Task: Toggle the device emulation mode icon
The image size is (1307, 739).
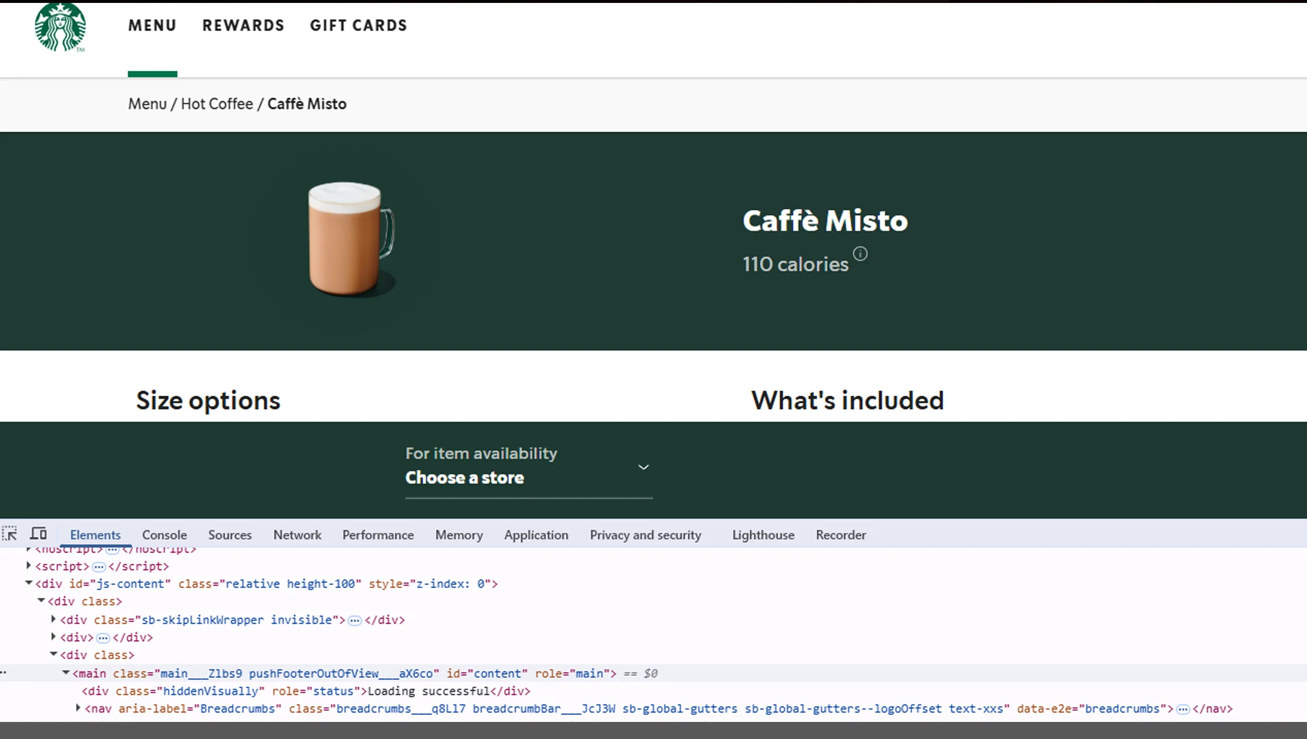Action: [38, 533]
